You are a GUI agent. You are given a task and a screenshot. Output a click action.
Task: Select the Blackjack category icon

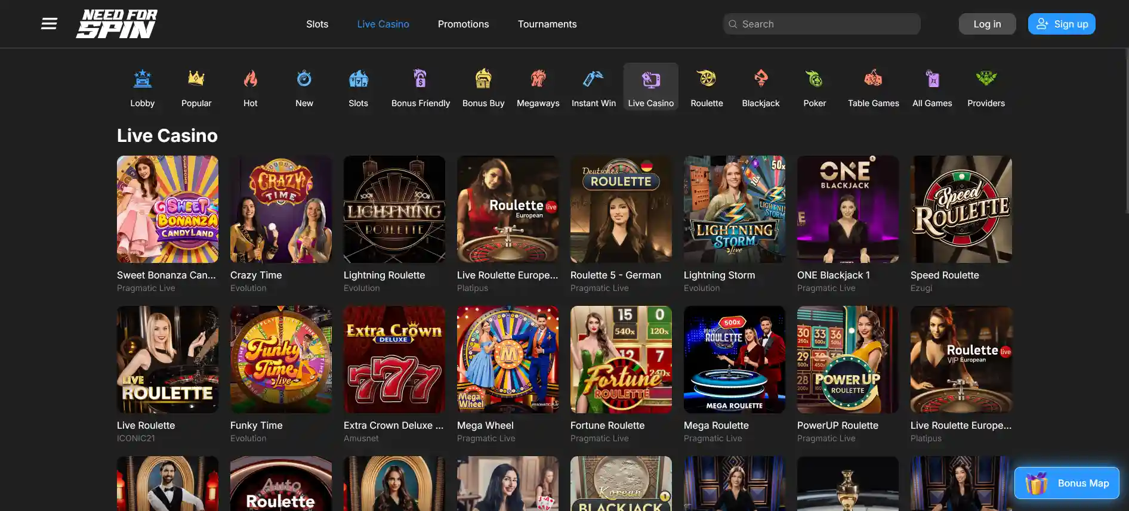coord(760,79)
